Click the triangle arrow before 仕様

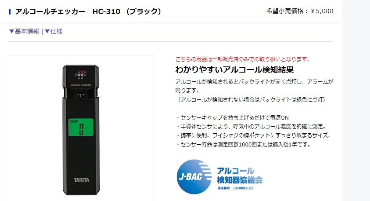coord(47,31)
